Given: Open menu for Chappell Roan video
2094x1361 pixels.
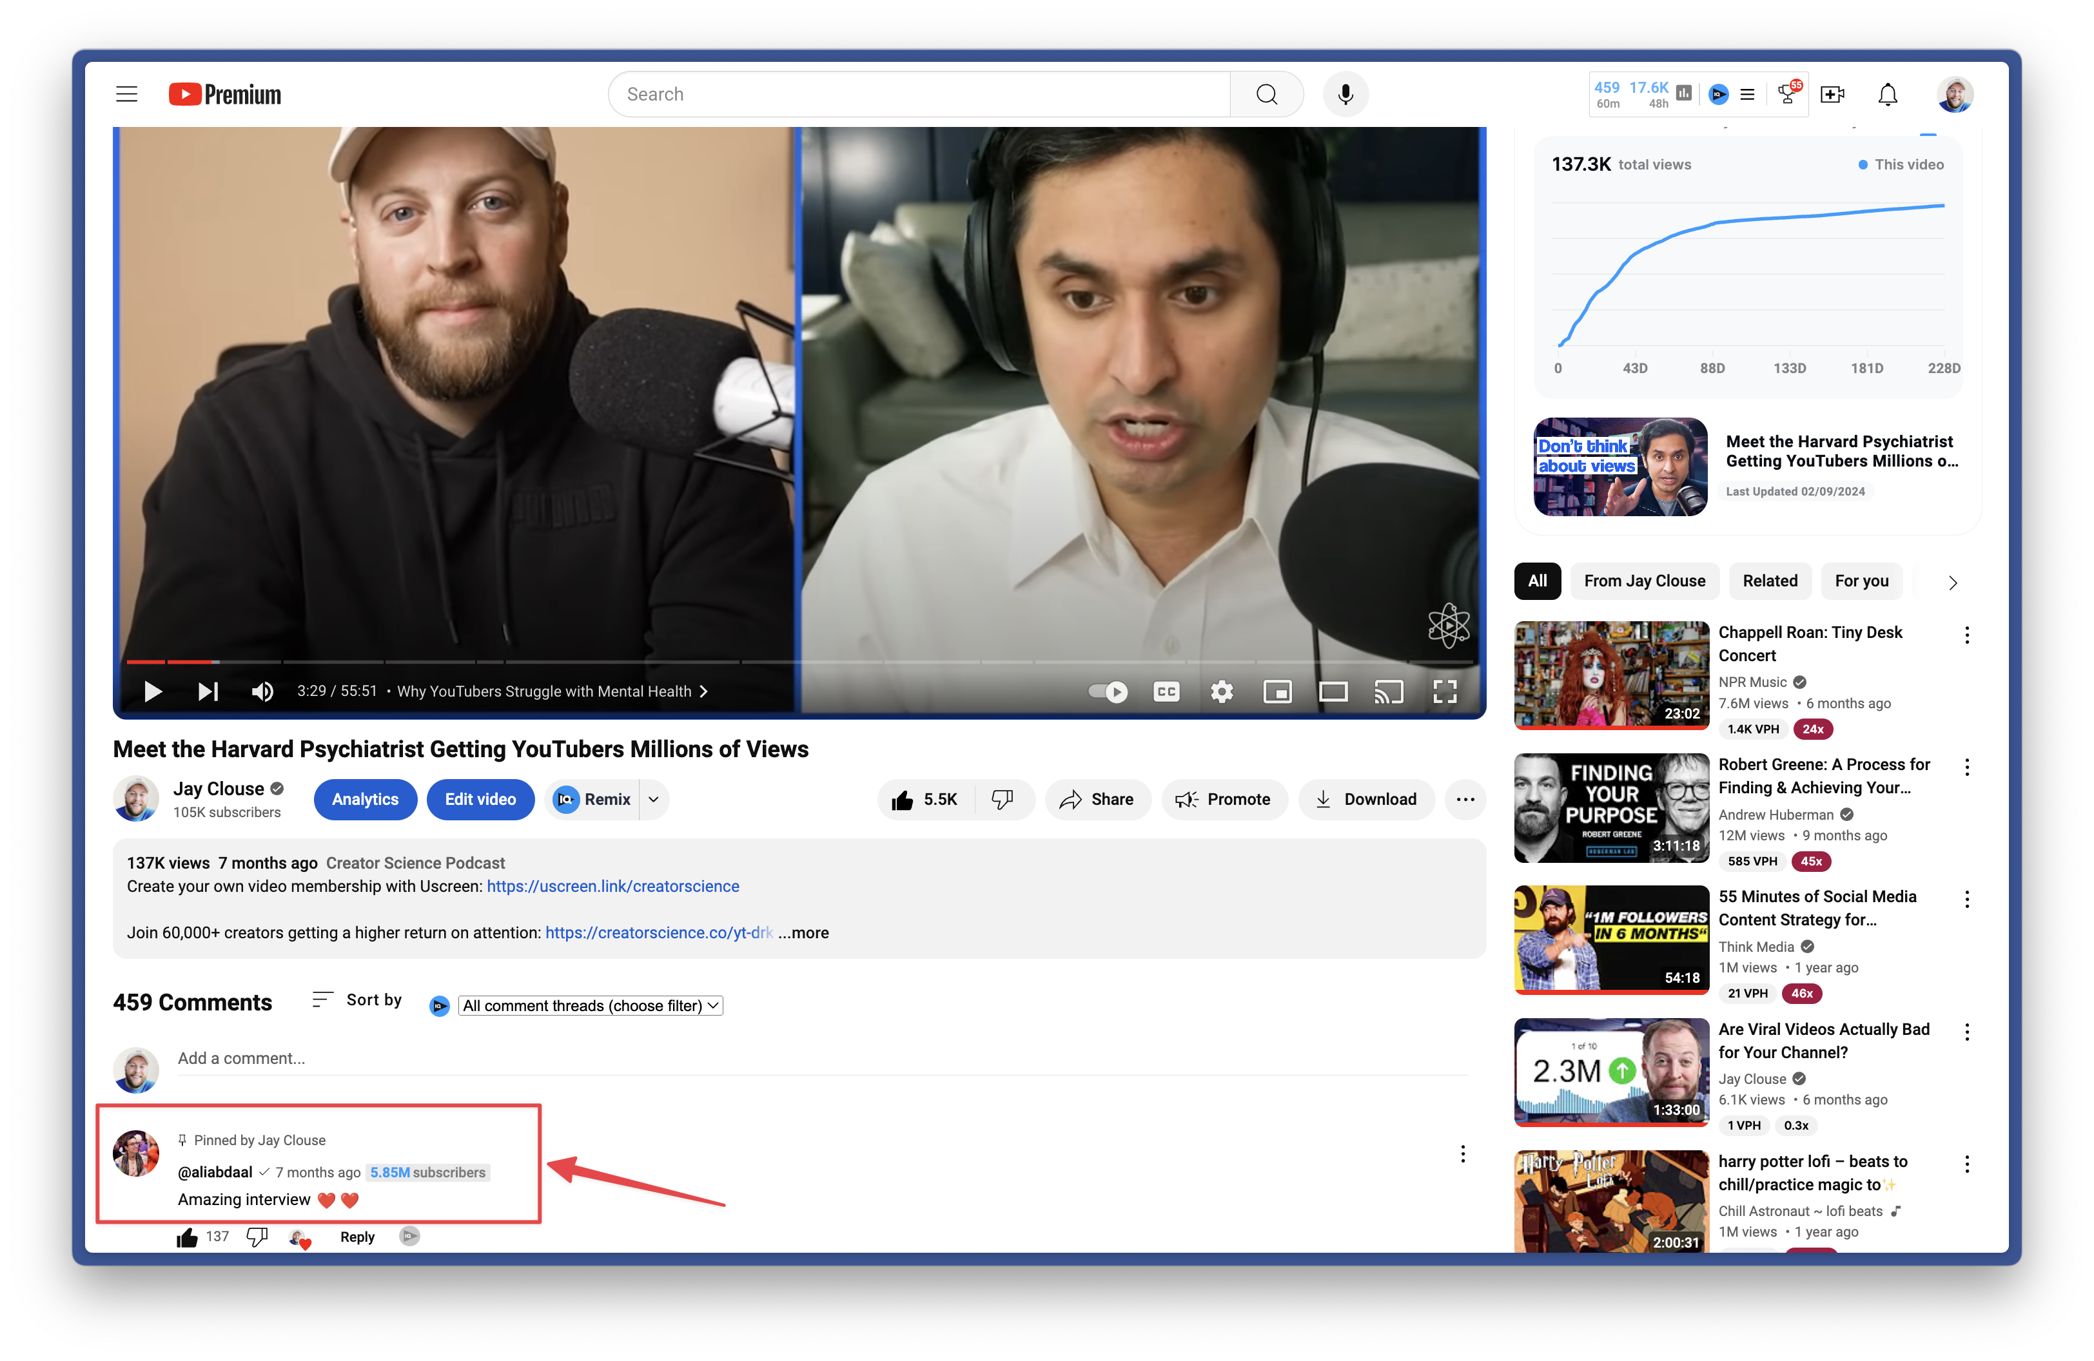Looking at the screenshot, I should pyautogui.click(x=1966, y=635).
